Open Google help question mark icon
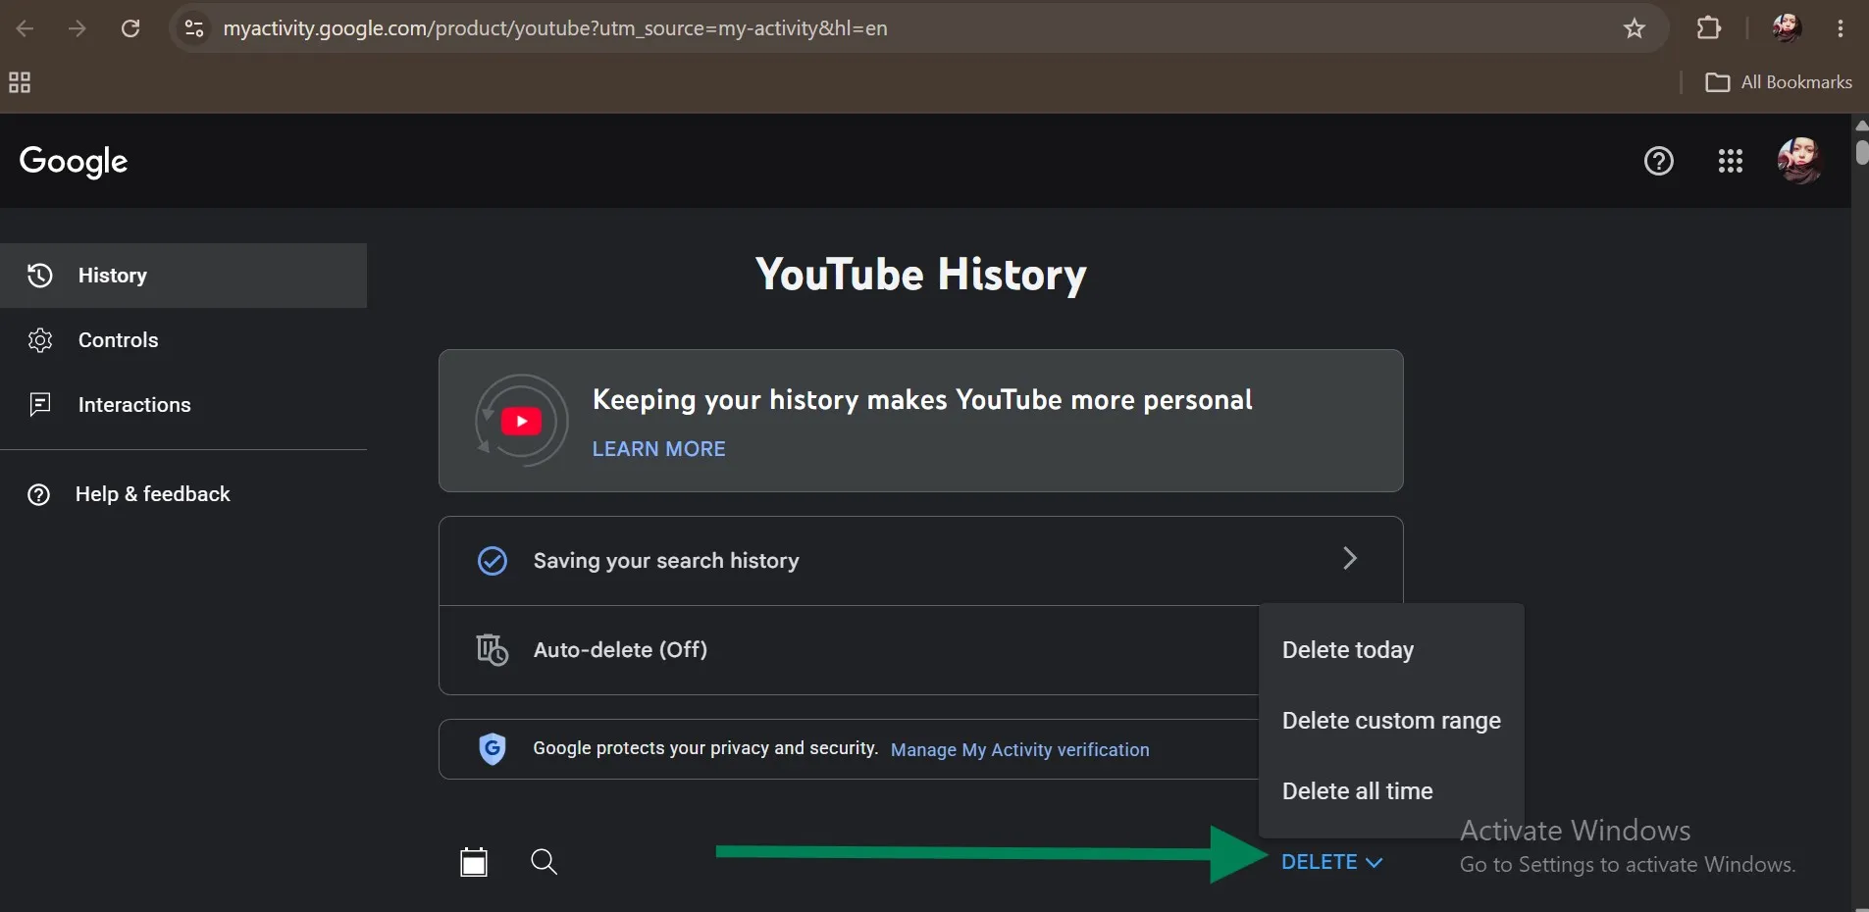Image resolution: width=1869 pixels, height=912 pixels. pyautogui.click(x=1658, y=161)
